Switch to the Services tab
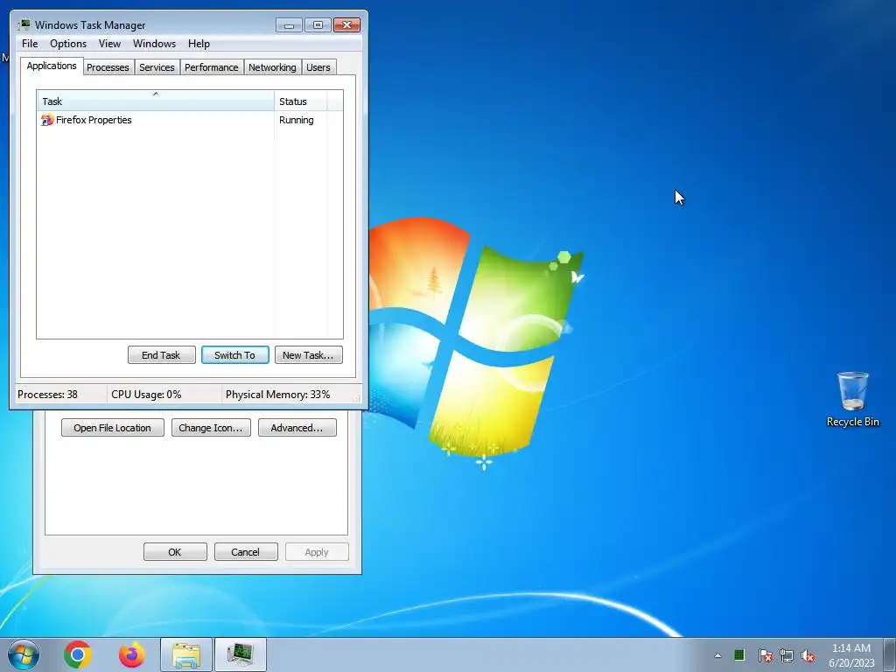 click(157, 67)
